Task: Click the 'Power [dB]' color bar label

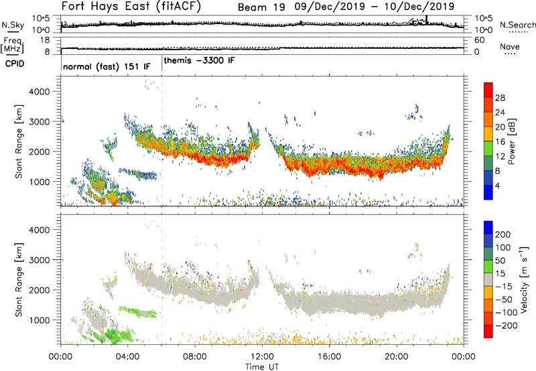Action: [x=511, y=141]
